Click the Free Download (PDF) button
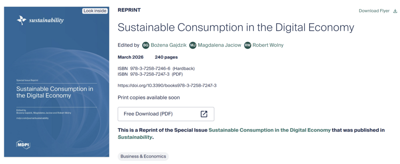 pyautogui.click(x=166, y=114)
